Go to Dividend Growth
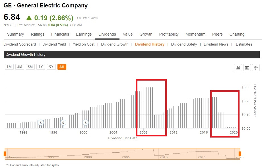 (115, 44)
